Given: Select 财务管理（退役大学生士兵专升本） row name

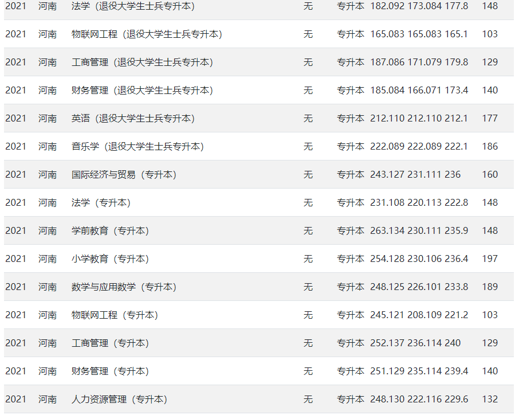Looking at the screenshot, I should pos(142,91).
